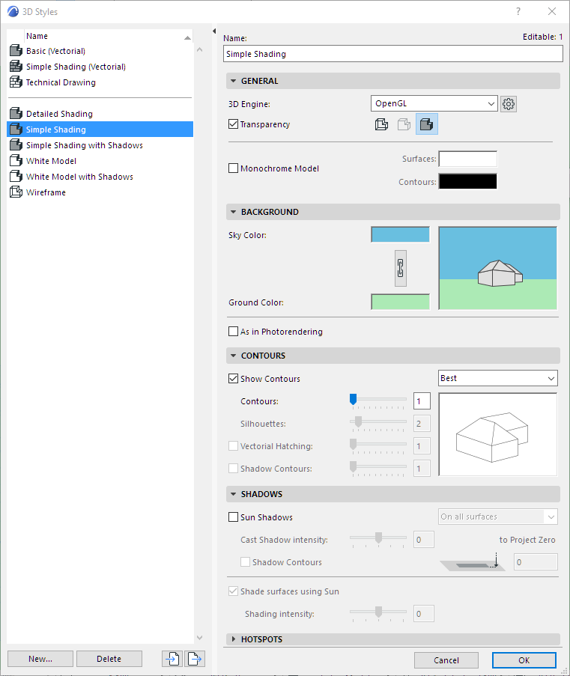
Task: Select wireframe display mode icon
Action: tap(381, 124)
